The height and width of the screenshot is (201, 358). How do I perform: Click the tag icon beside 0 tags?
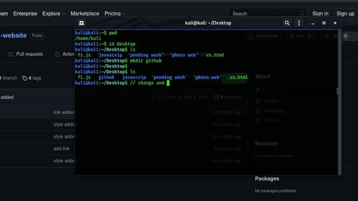click(25, 78)
